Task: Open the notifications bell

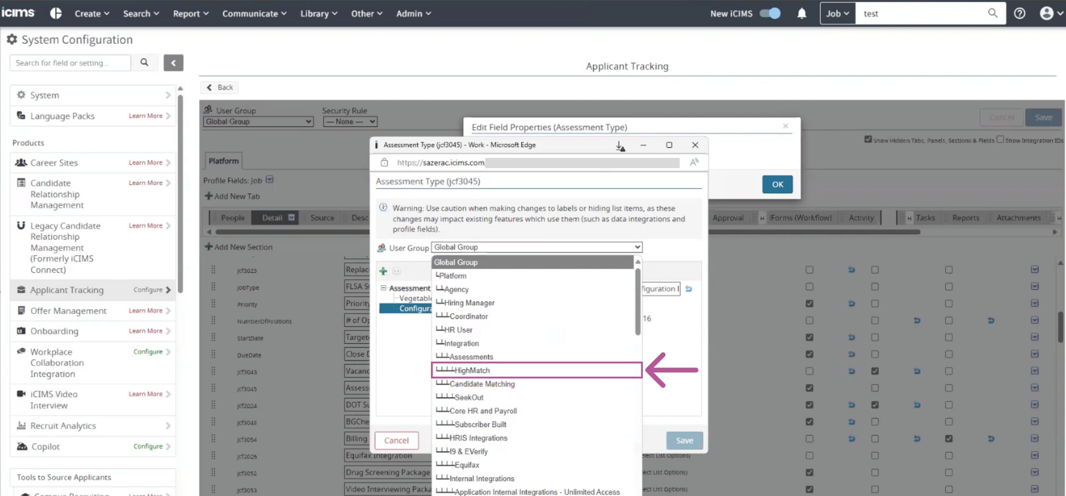Action: click(802, 13)
